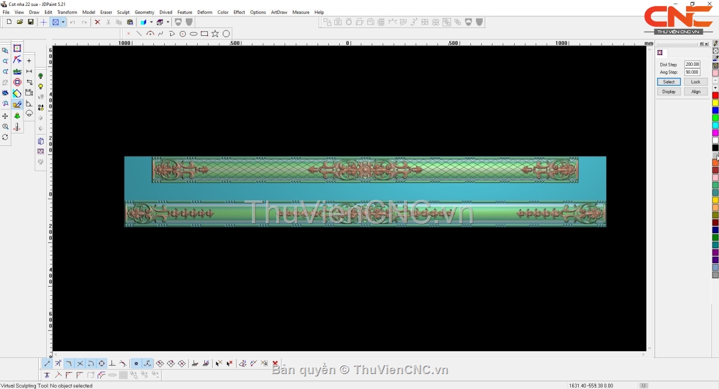Image resolution: width=719 pixels, height=389 pixels.
Task: Toggle the intersection snap button
Action: tap(80, 363)
